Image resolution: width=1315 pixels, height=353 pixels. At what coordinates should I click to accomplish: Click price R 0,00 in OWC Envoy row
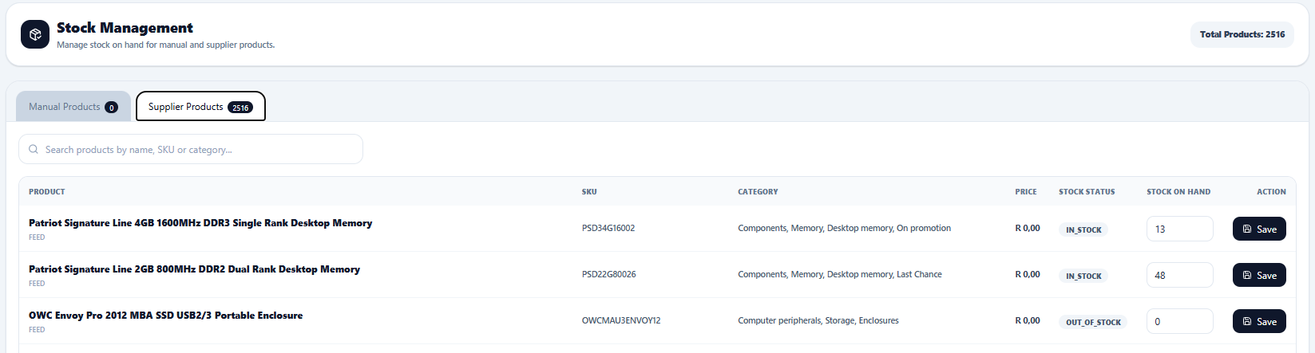(1028, 320)
